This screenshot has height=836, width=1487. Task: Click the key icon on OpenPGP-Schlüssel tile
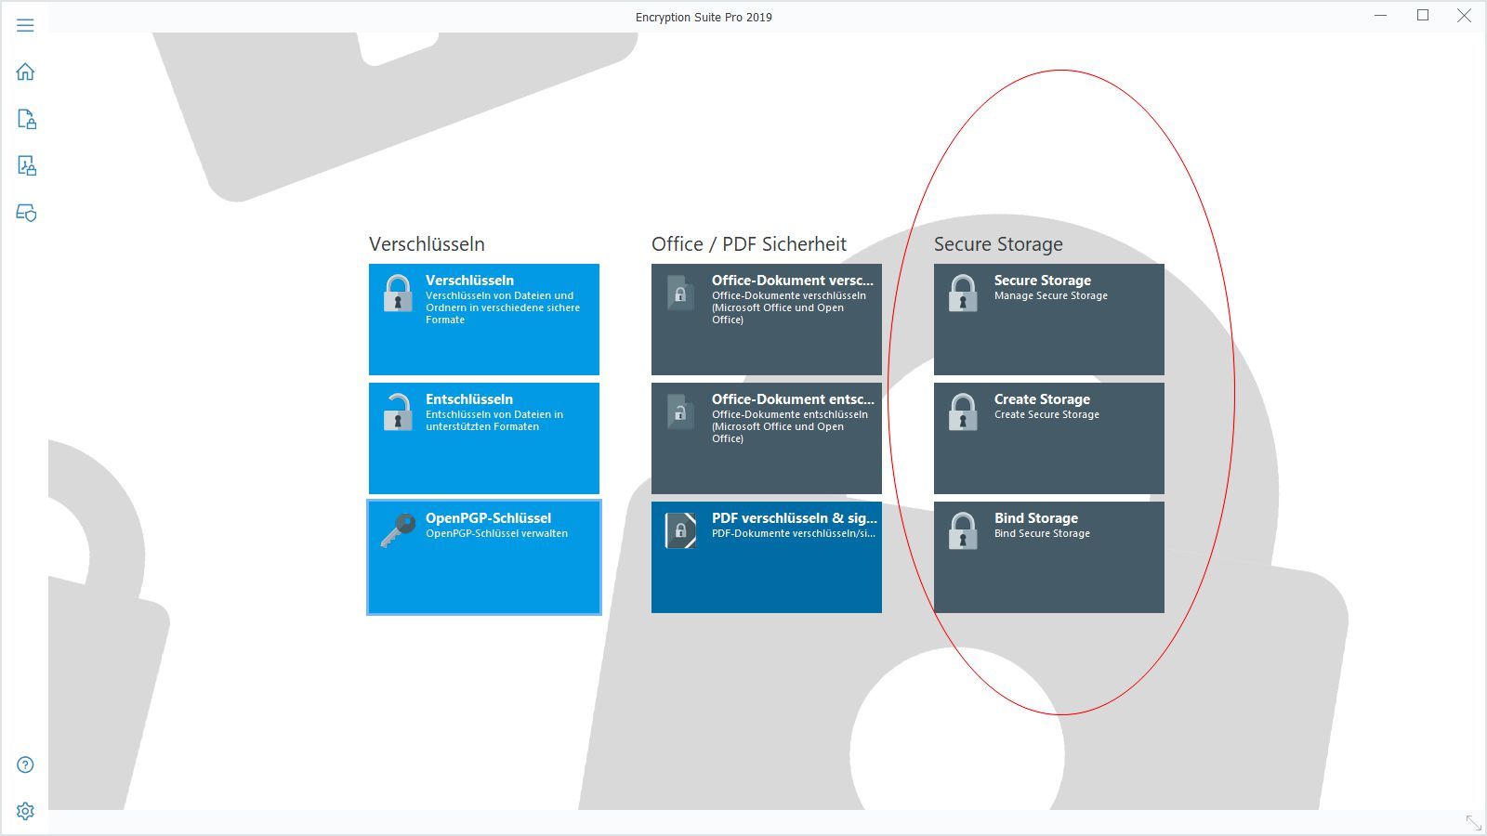[398, 530]
